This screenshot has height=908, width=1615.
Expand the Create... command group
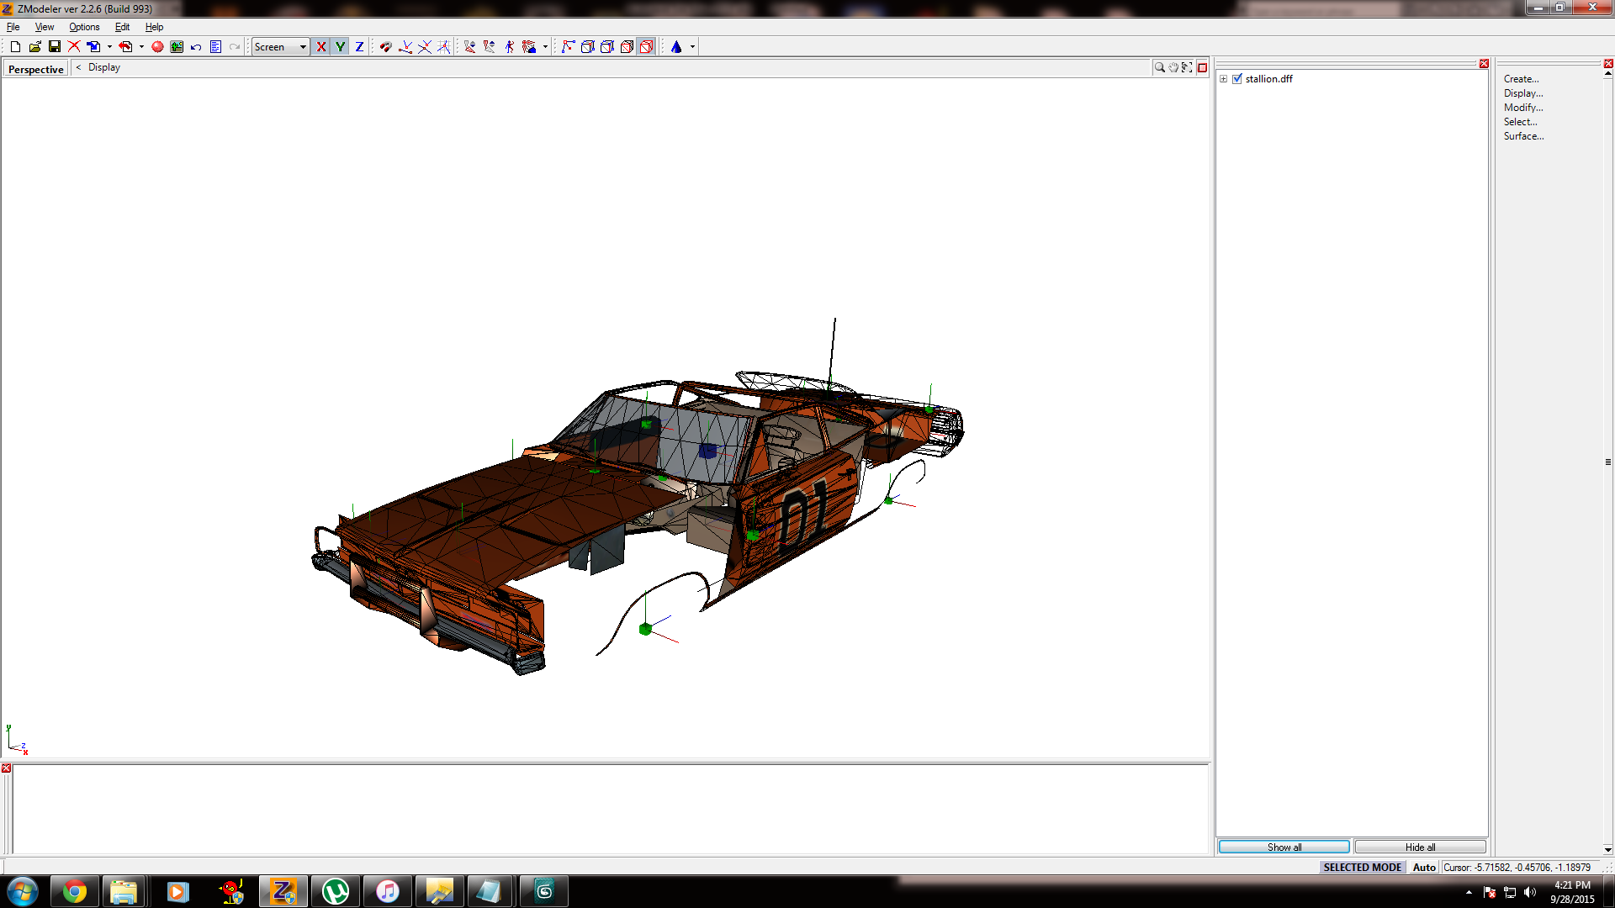[x=1521, y=79]
